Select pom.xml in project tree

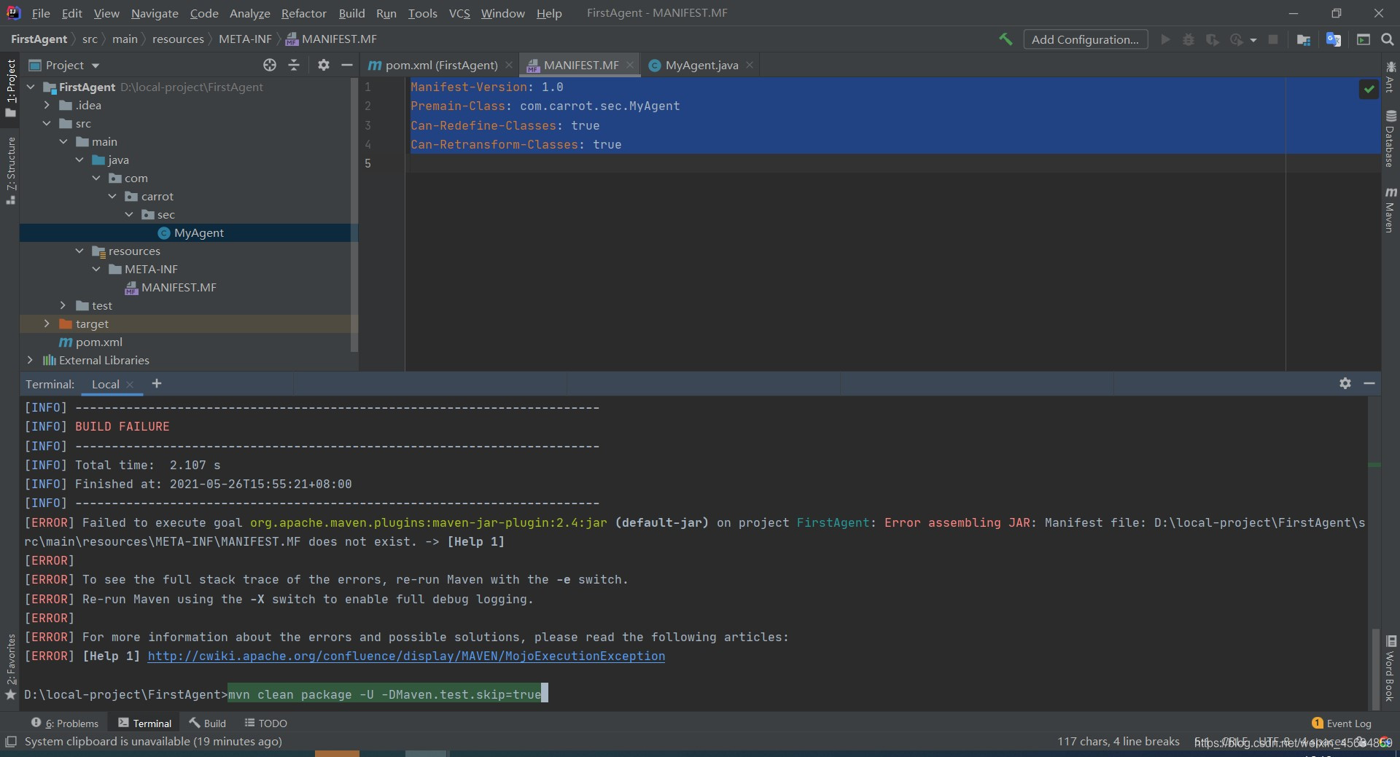[90, 342]
